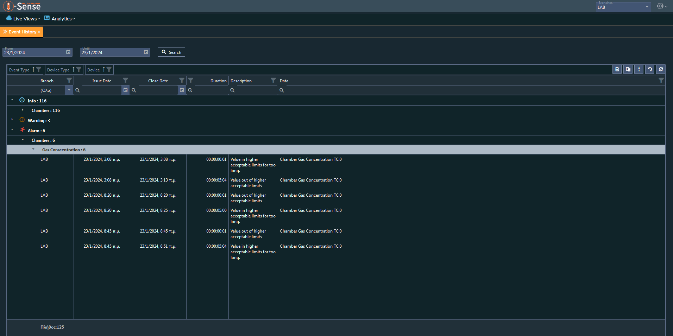
Task: Open the filter for the Description column
Action: 273,81
